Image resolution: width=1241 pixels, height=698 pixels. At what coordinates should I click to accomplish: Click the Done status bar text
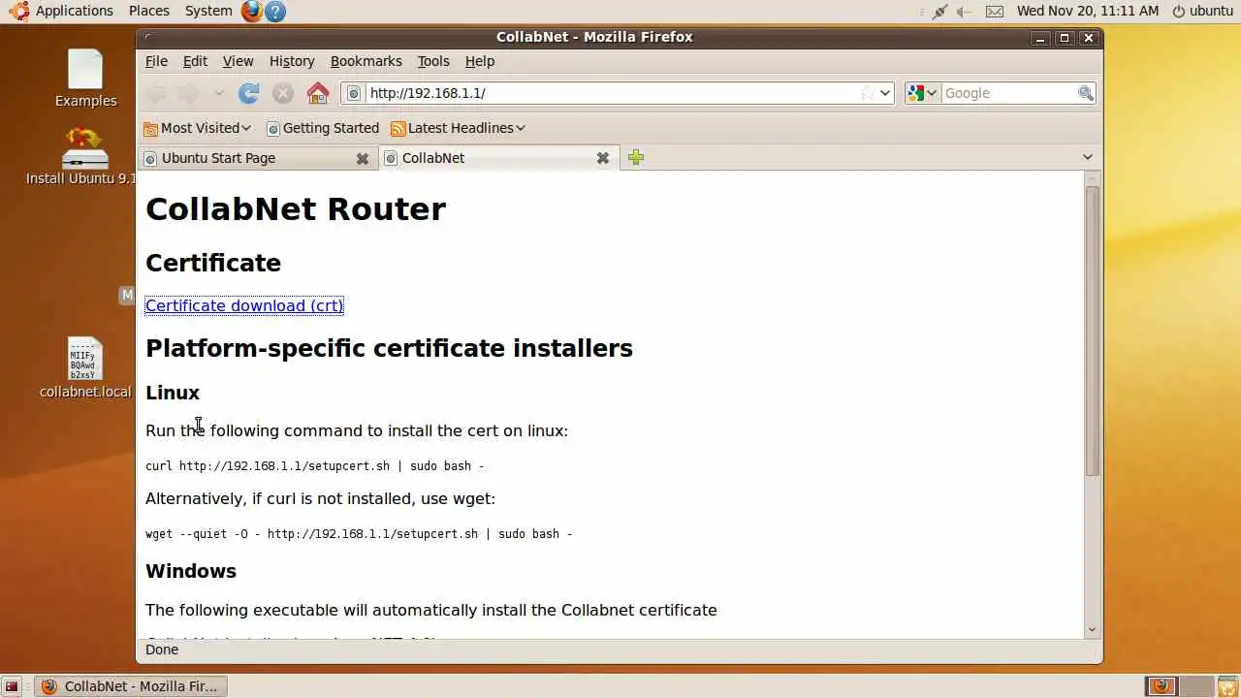coord(162,650)
